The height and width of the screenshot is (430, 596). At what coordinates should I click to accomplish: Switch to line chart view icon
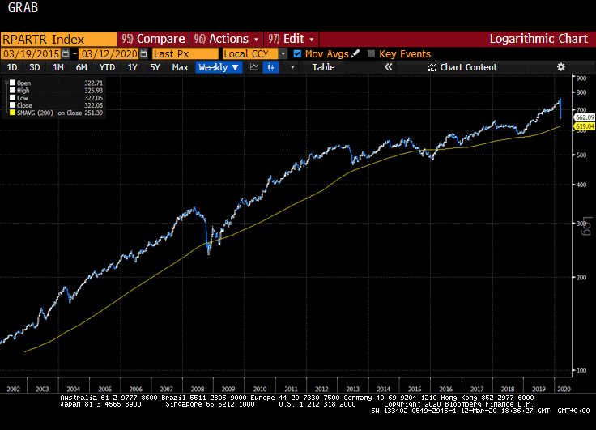tap(254, 67)
